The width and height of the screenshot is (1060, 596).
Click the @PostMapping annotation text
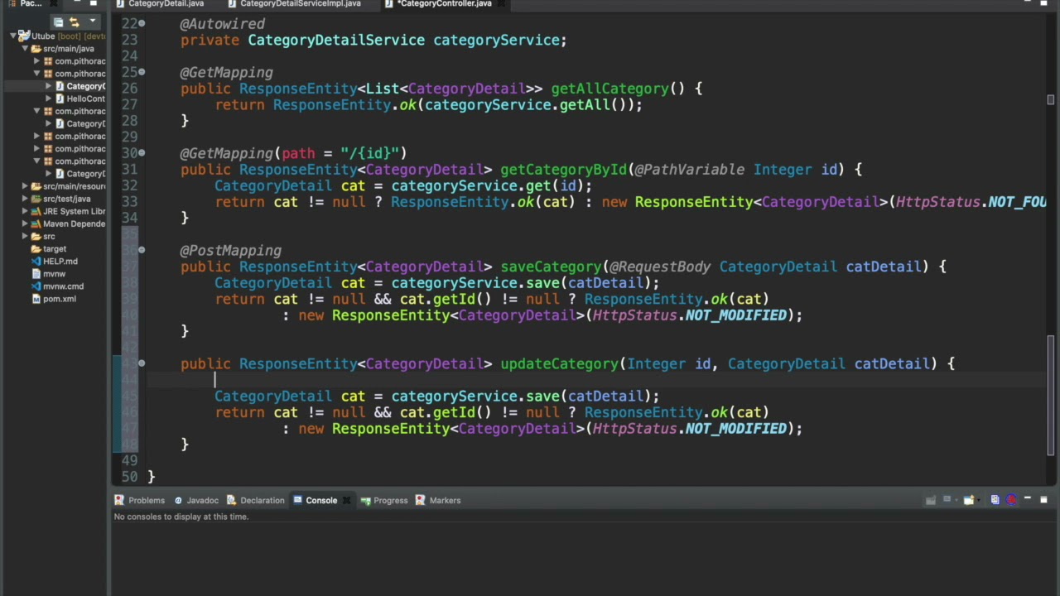(231, 250)
